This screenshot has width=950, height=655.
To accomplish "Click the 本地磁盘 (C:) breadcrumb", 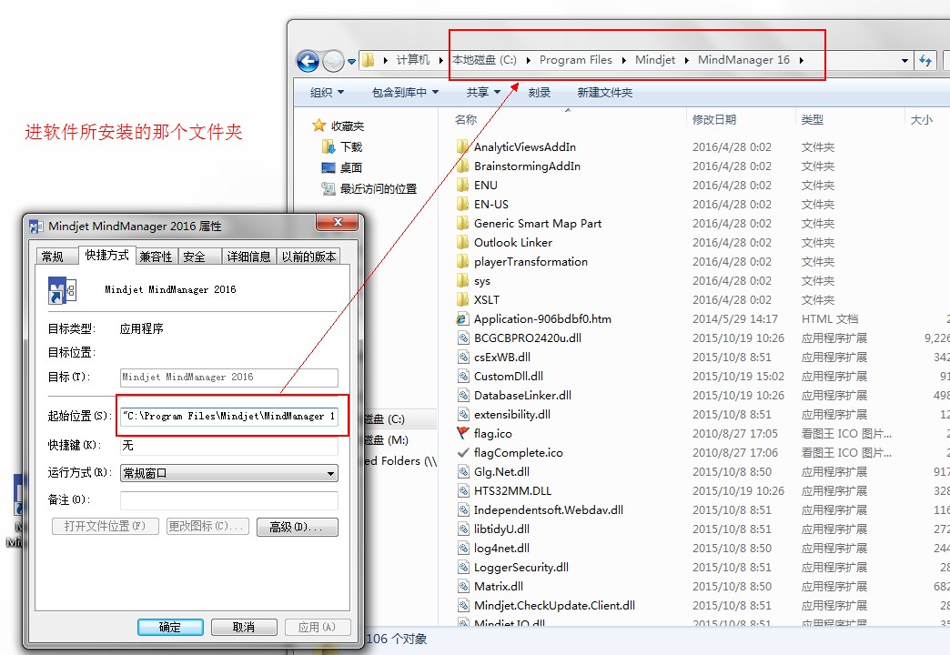I will (x=484, y=59).
